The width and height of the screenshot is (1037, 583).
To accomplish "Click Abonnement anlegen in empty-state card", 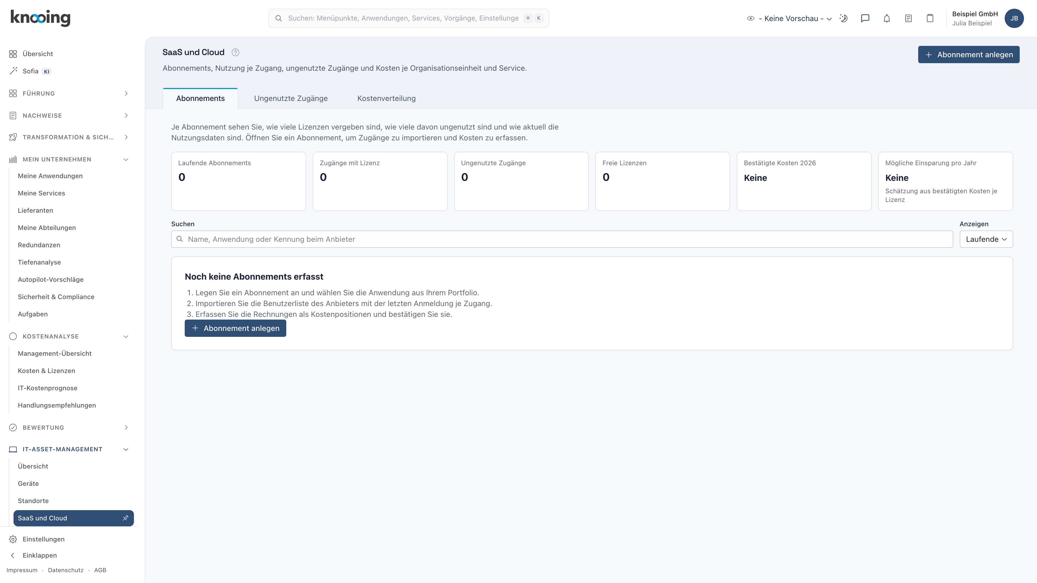I will click(x=235, y=328).
